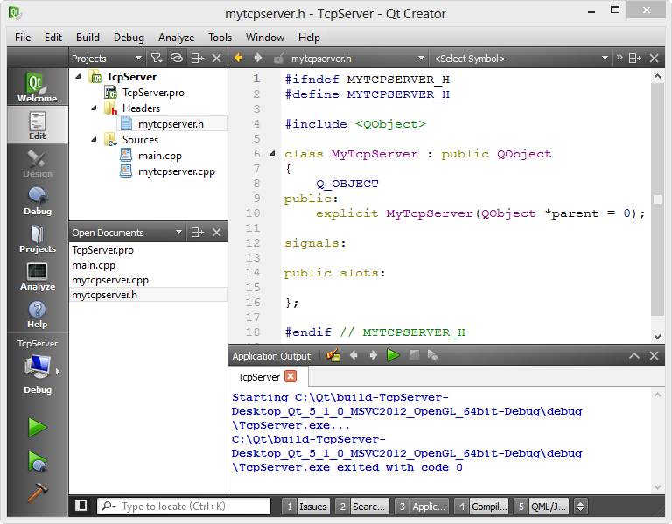Image resolution: width=672 pixels, height=524 pixels.
Task: Open the Window menu
Action: click(x=265, y=38)
